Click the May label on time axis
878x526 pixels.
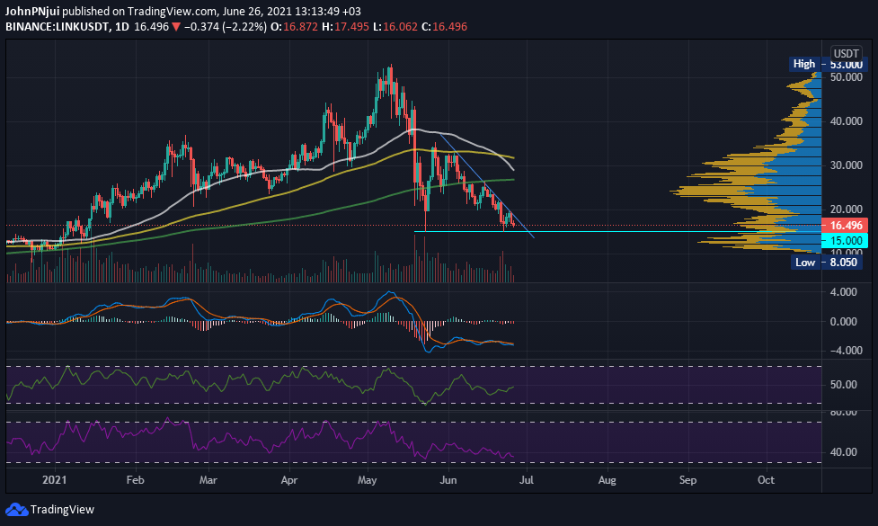(370, 480)
